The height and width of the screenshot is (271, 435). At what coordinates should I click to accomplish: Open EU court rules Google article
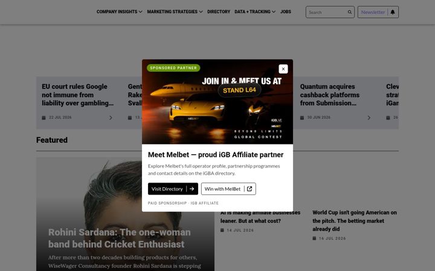tap(78, 95)
